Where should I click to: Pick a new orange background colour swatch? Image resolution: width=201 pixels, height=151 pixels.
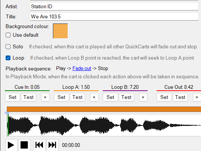tap(61, 31)
